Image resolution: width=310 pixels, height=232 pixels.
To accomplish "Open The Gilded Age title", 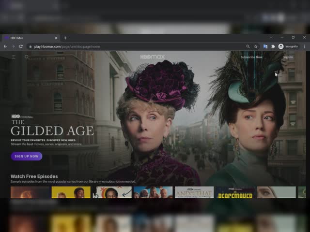I will click(x=52, y=128).
